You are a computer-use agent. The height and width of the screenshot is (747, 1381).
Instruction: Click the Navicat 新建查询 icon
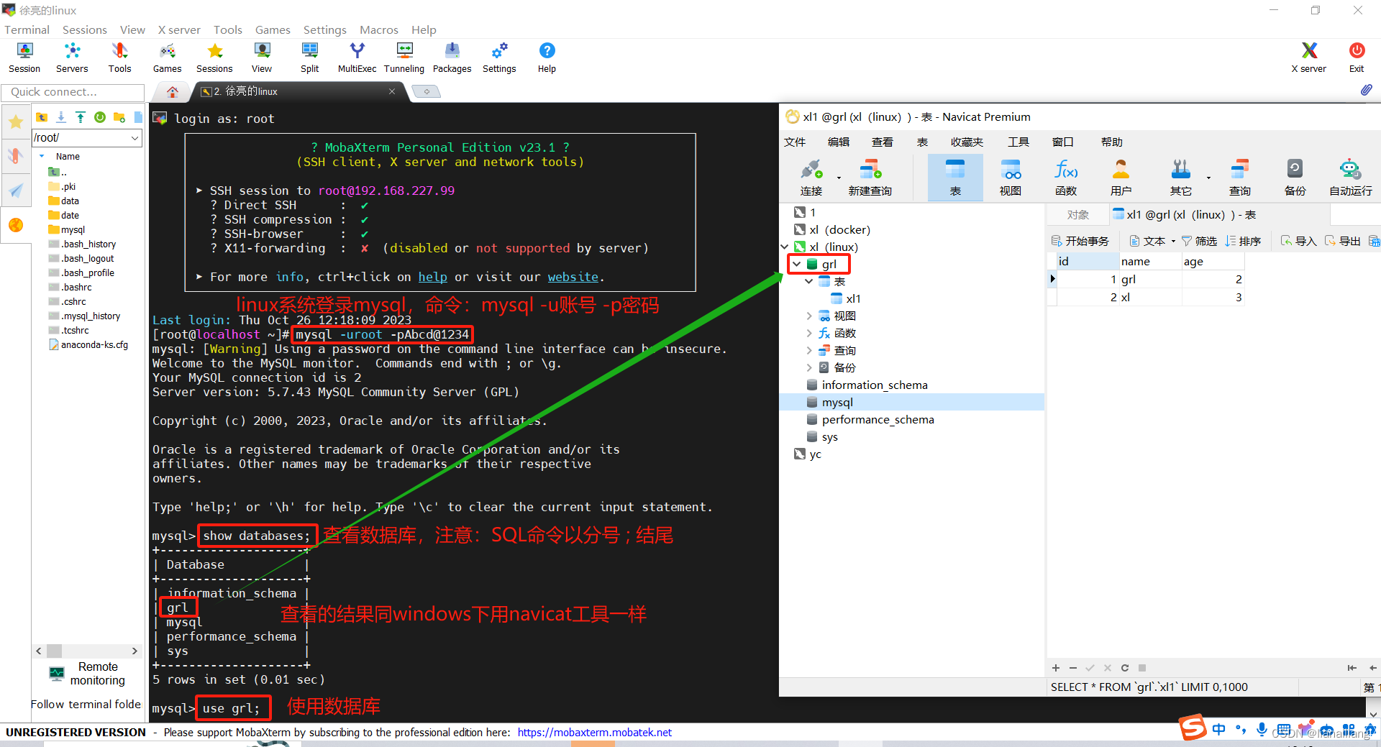(870, 178)
